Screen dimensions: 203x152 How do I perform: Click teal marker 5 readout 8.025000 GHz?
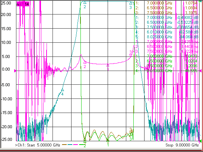[167, 37]
